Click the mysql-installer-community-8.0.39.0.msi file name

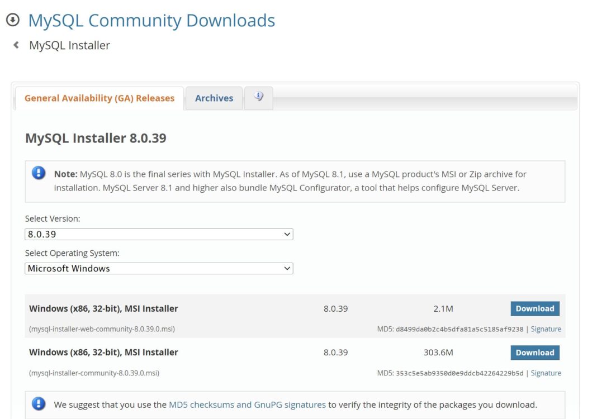(x=94, y=373)
